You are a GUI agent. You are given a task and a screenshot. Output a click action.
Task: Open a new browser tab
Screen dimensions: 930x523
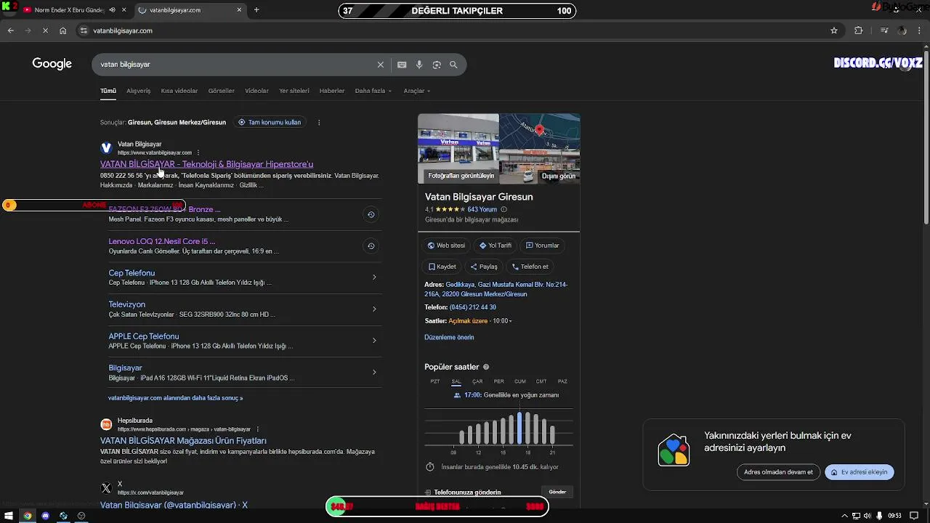pos(256,10)
